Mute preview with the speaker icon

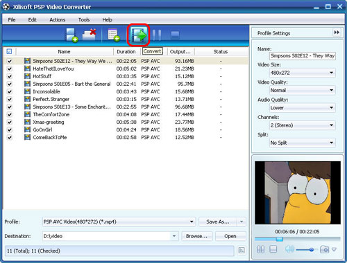[289, 249]
